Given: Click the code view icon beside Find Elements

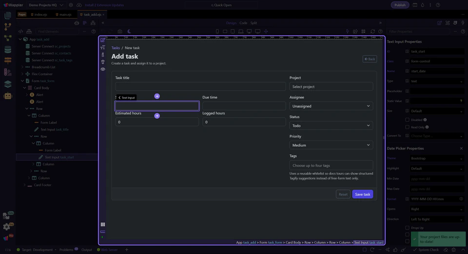Looking at the screenshot, I should coord(20,31).
